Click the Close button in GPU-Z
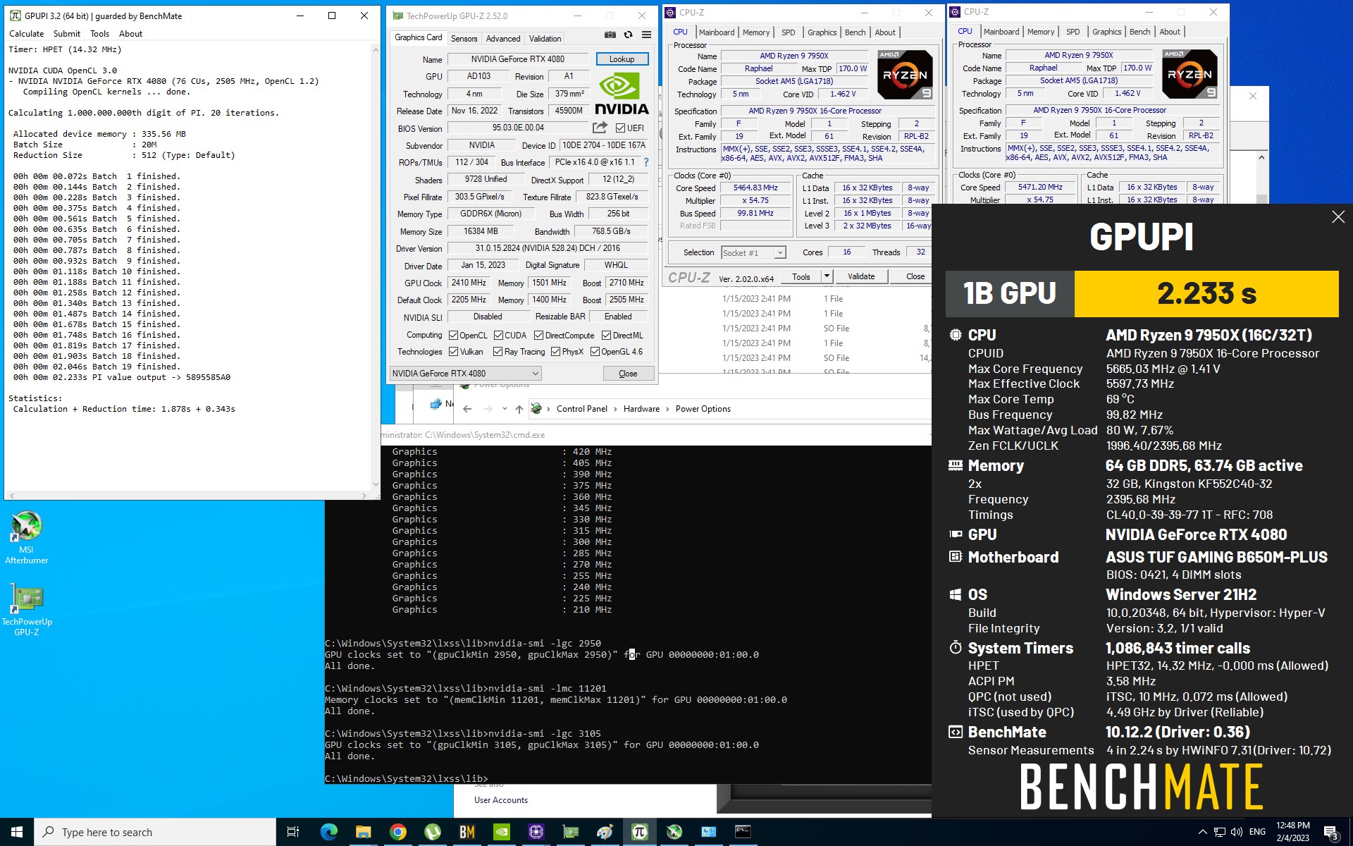Viewport: 1353px width, 846px height. pyautogui.click(x=628, y=374)
